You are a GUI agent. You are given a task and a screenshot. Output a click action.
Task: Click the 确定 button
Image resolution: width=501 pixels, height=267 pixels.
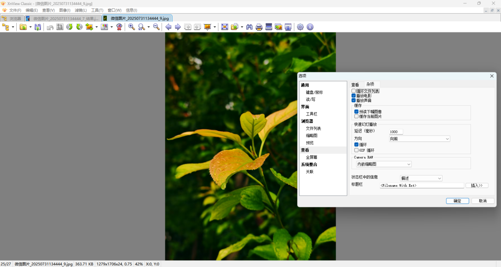(x=458, y=201)
